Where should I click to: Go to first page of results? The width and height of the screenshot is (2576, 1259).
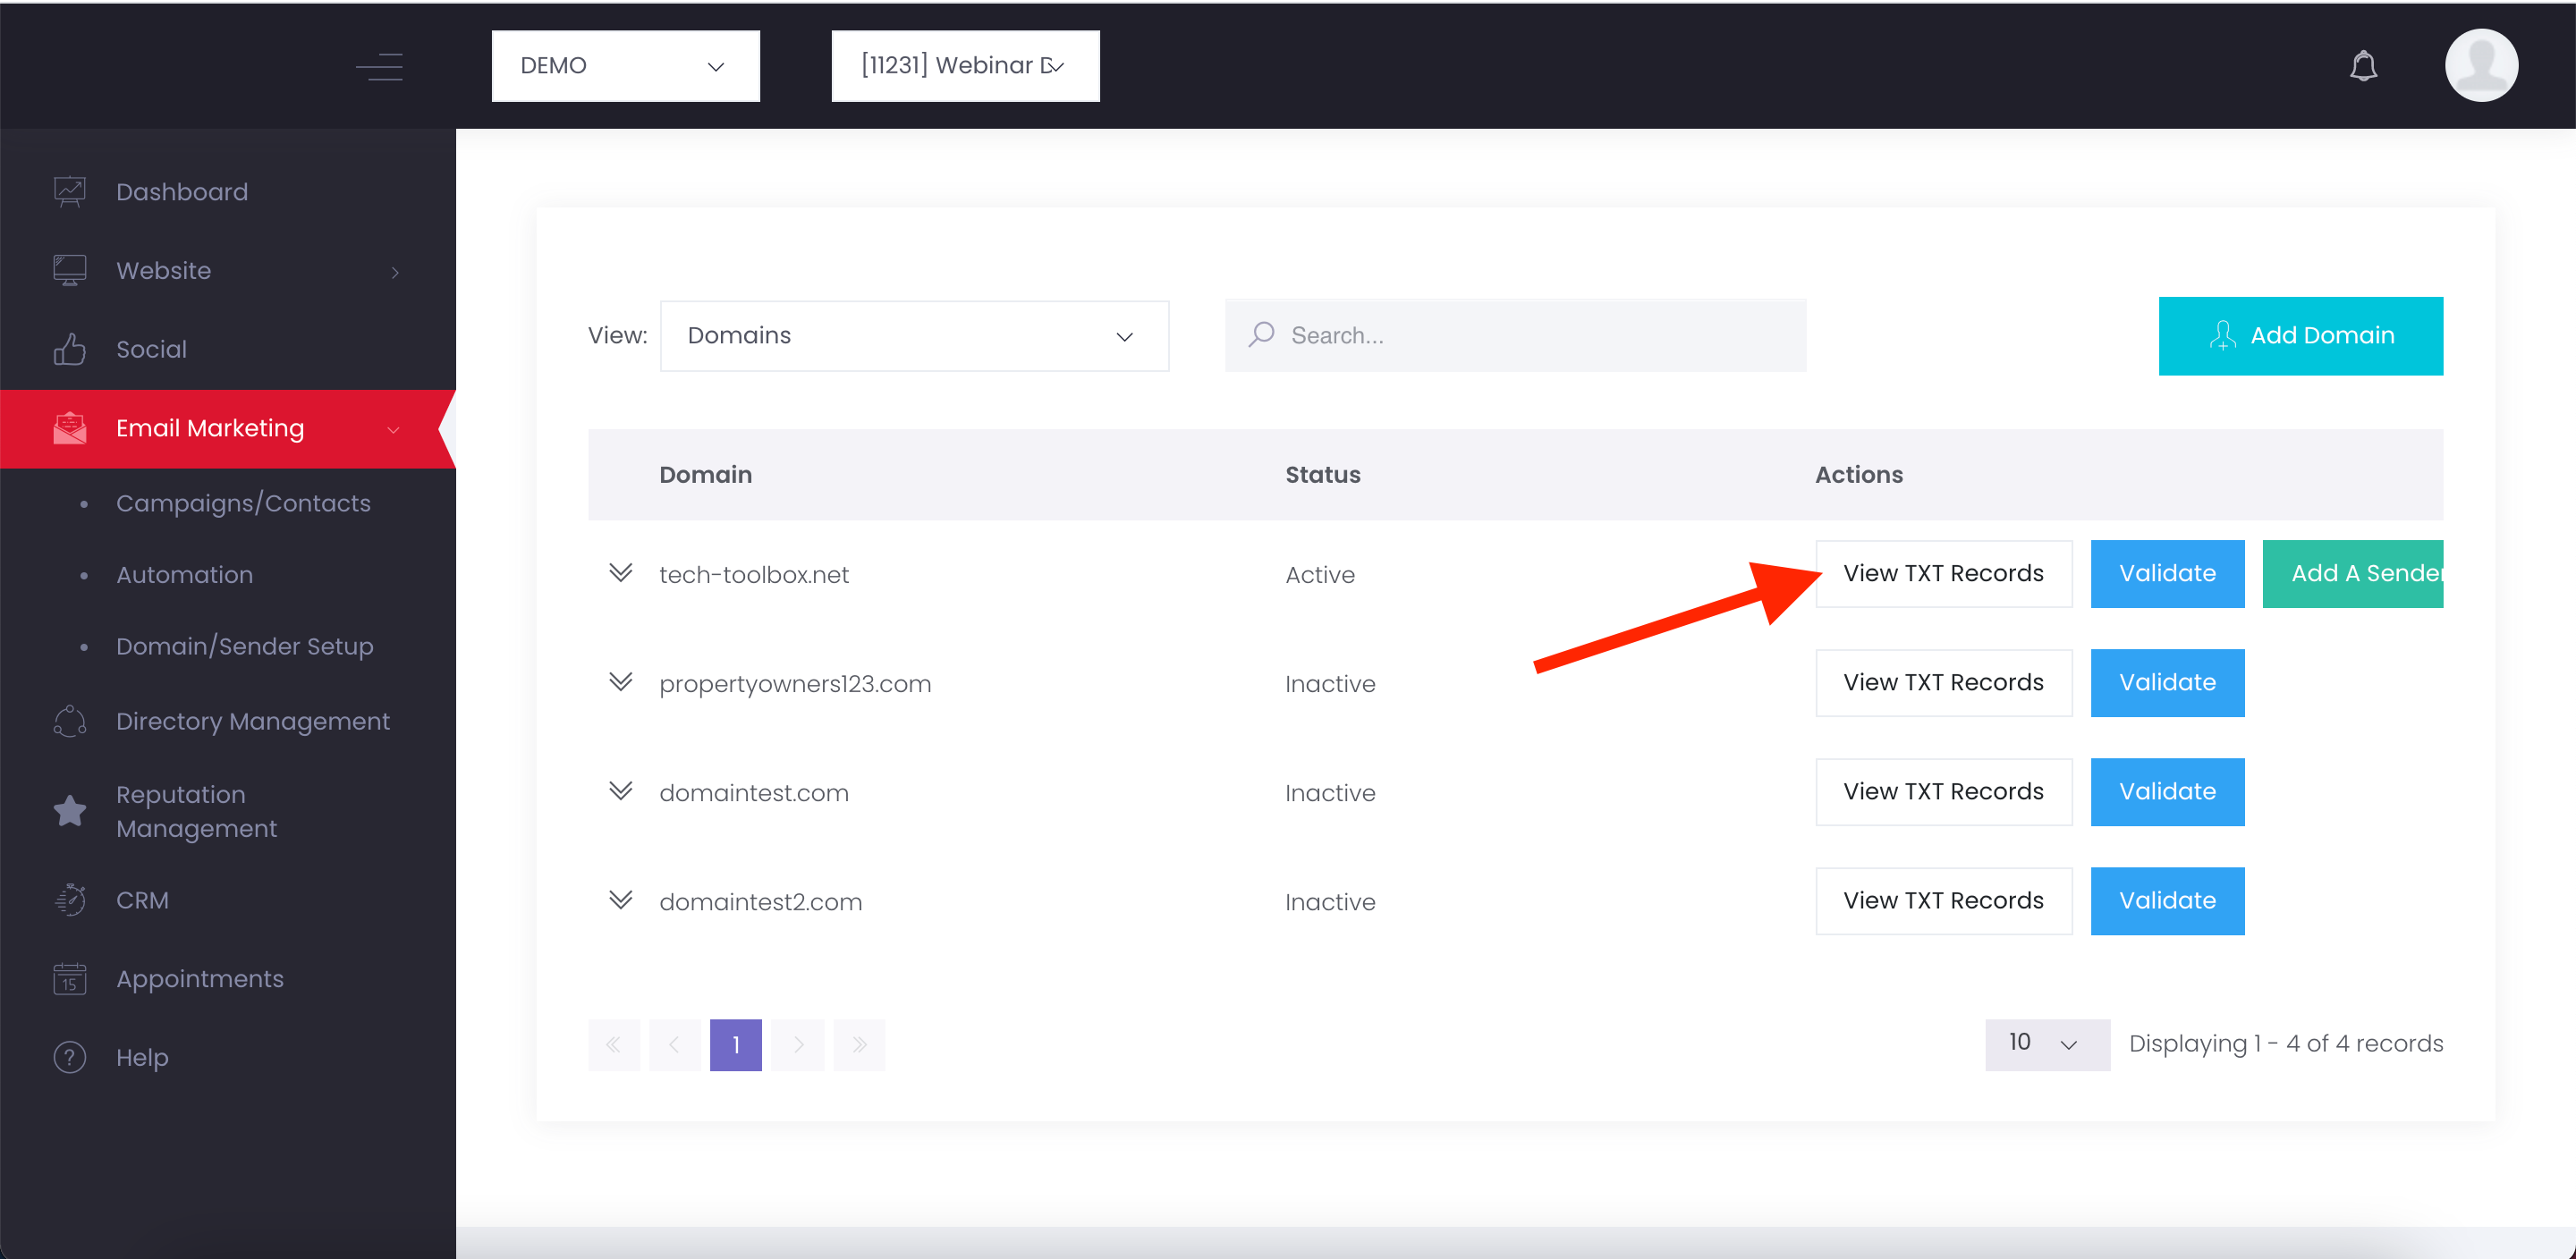(x=613, y=1045)
